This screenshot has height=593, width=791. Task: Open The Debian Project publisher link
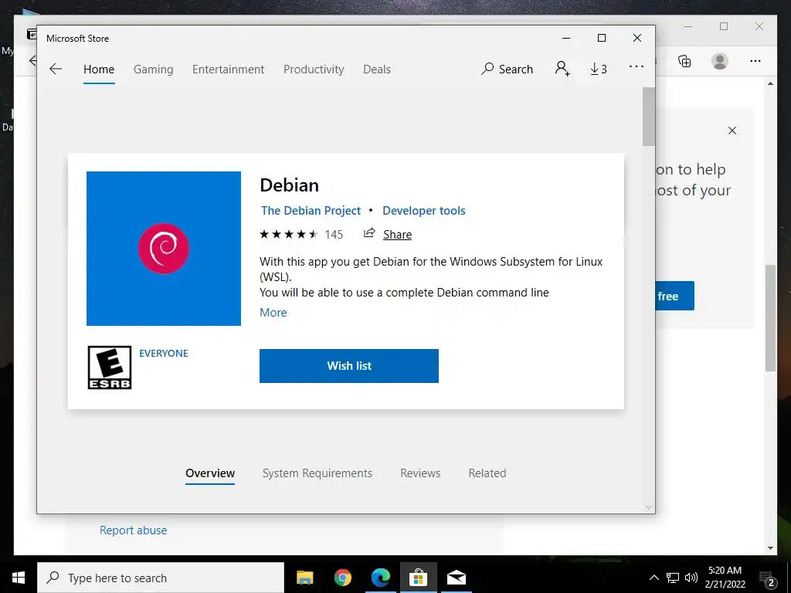[311, 210]
